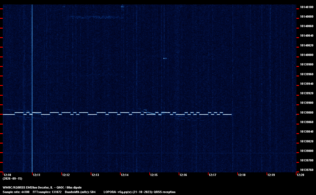
Task: Click the 12:10 time axis label
Action: coord(8,175)
